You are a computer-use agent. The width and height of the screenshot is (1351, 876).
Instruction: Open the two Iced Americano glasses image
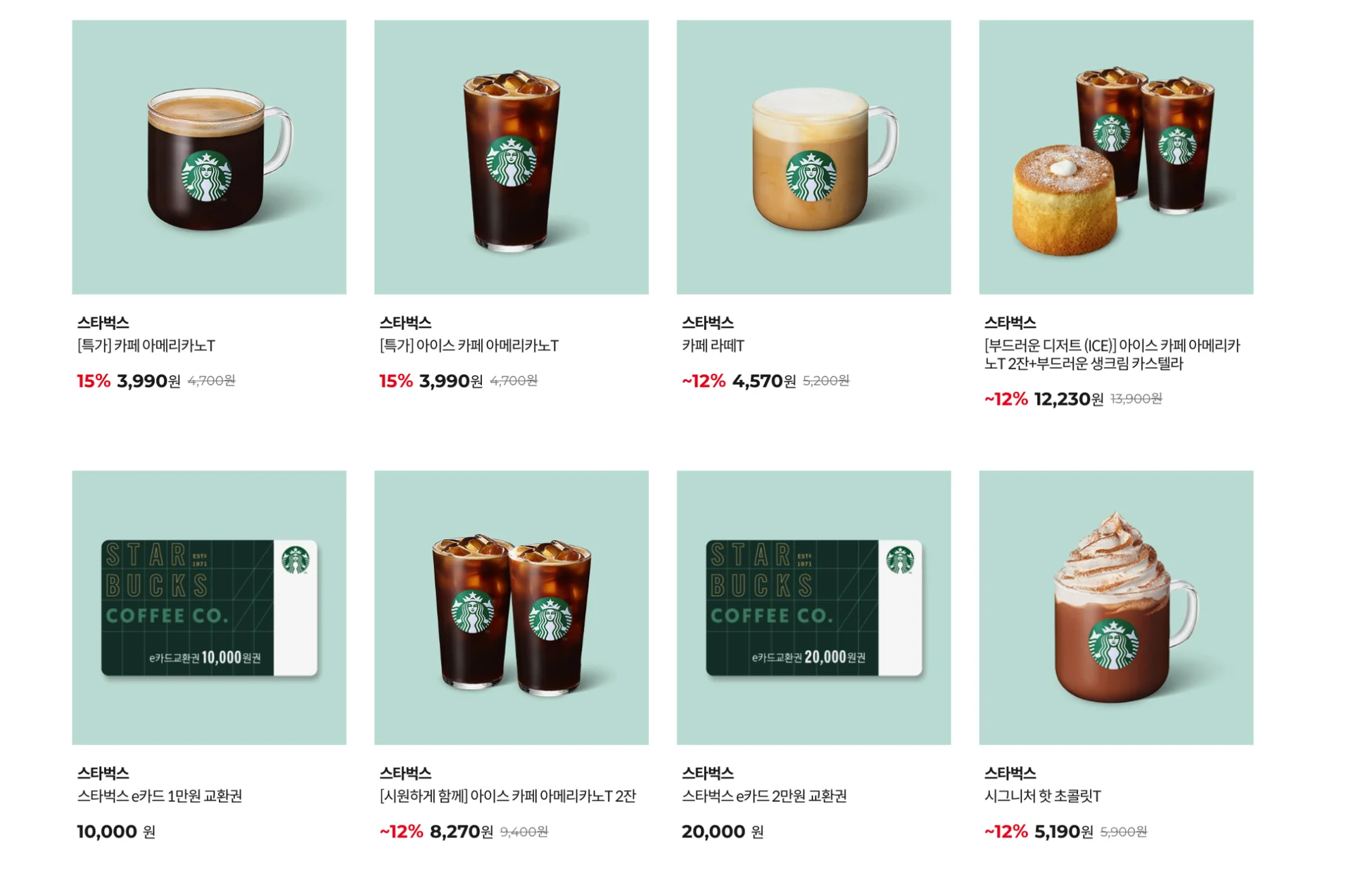[x=512, y=607]
